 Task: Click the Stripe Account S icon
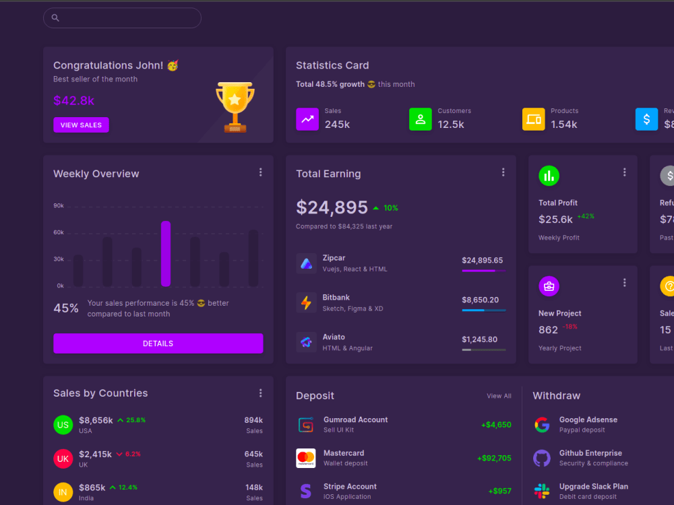pyautogui.click(x=305, y=492)
